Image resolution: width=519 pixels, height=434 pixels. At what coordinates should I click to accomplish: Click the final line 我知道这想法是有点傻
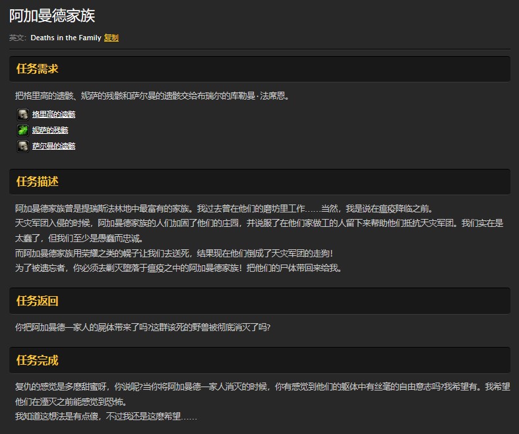pos(106,416)
